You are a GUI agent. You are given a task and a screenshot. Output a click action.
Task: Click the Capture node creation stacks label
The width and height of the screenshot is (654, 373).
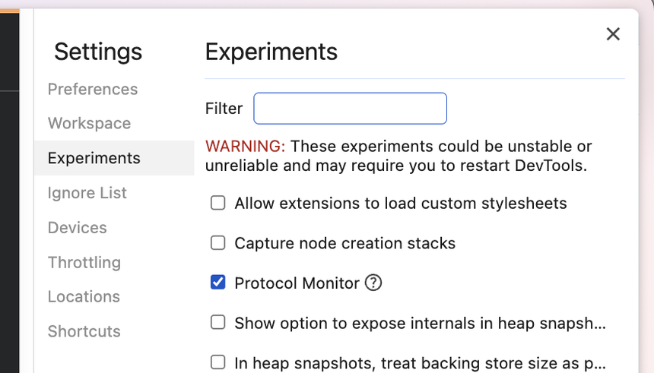coord(344,243)
